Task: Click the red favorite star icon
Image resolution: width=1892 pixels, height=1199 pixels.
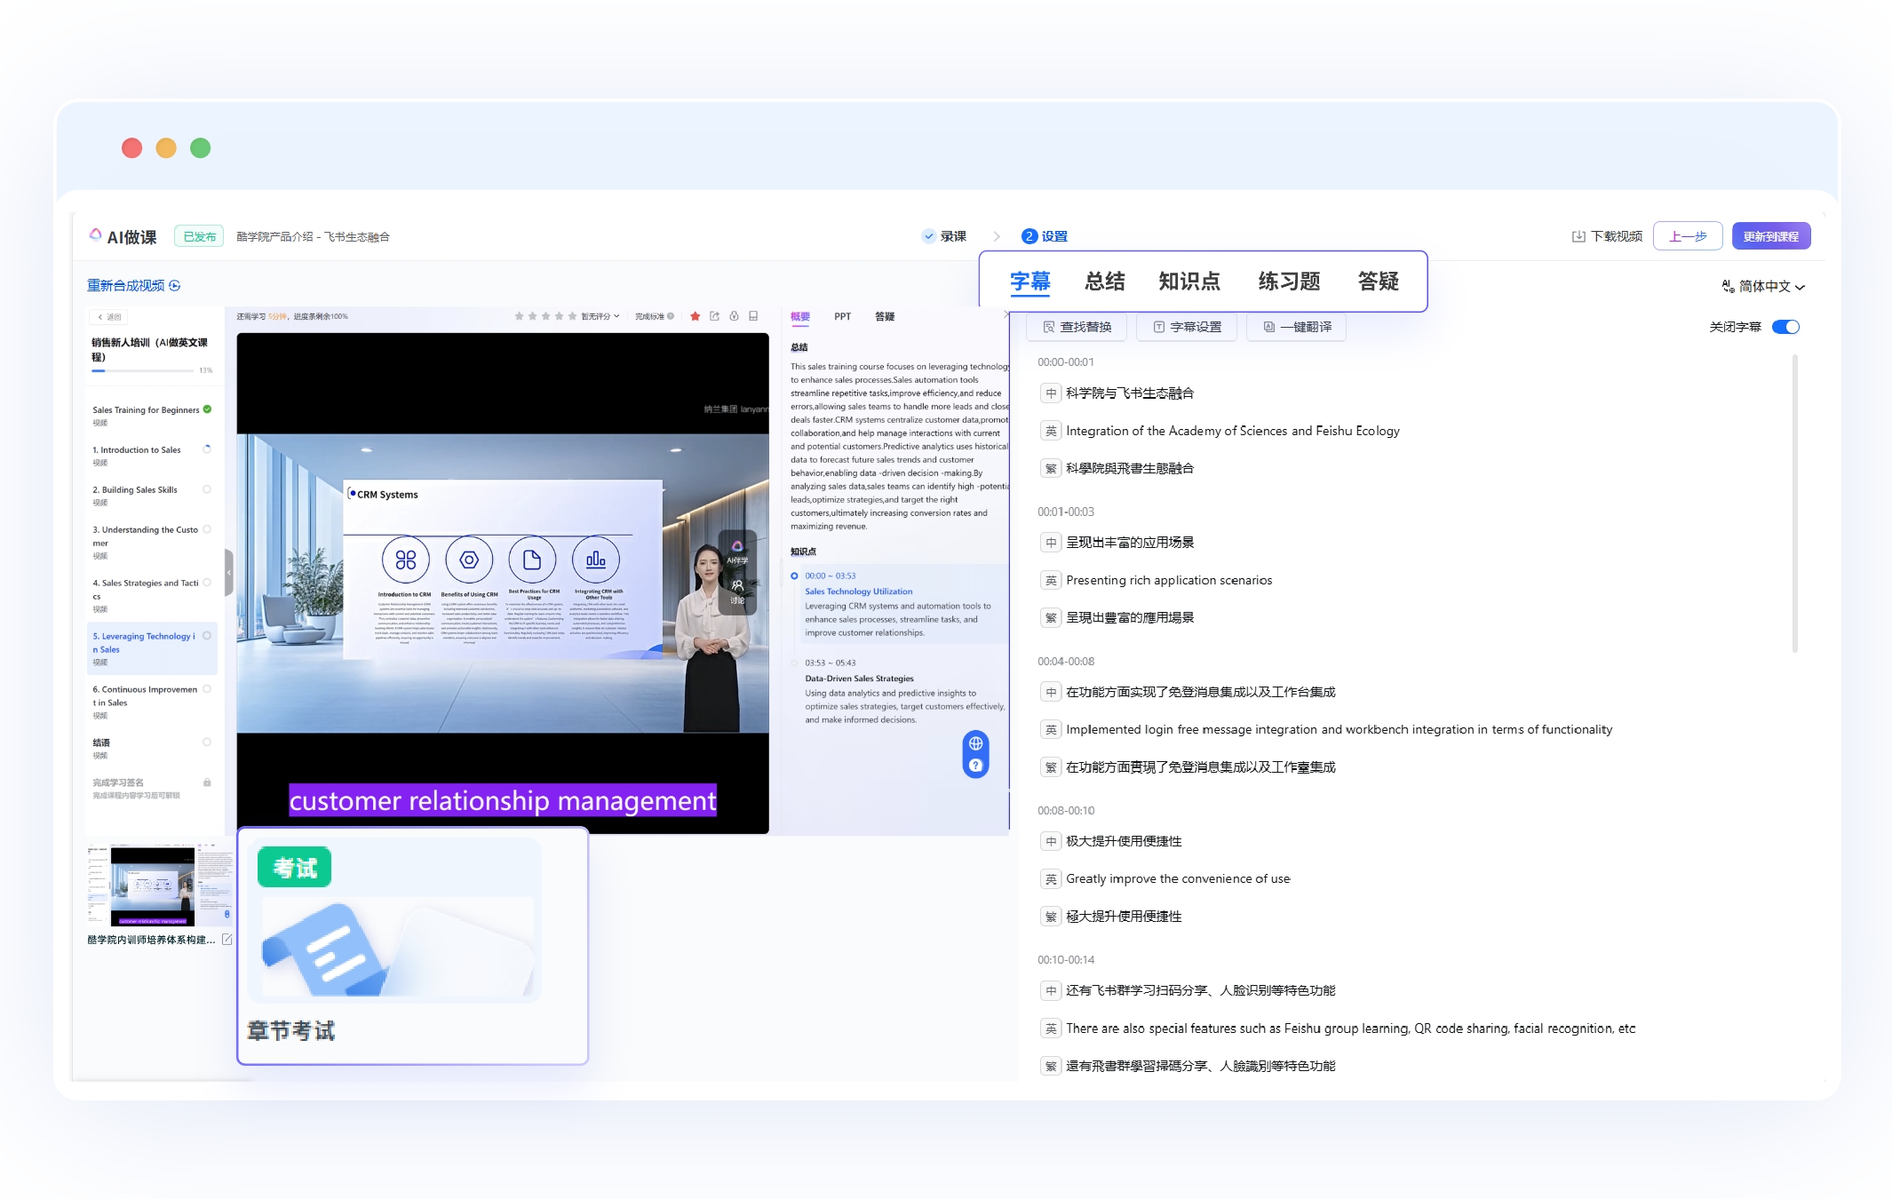Action: pyautogui.click(x=695, y=316)
